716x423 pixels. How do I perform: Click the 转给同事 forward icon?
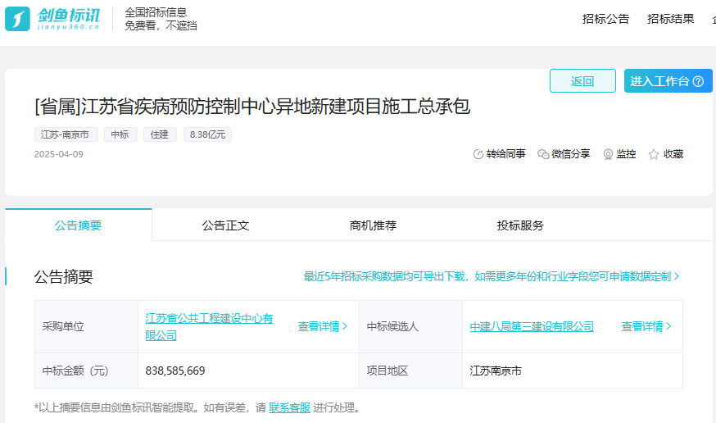[478, 154]
